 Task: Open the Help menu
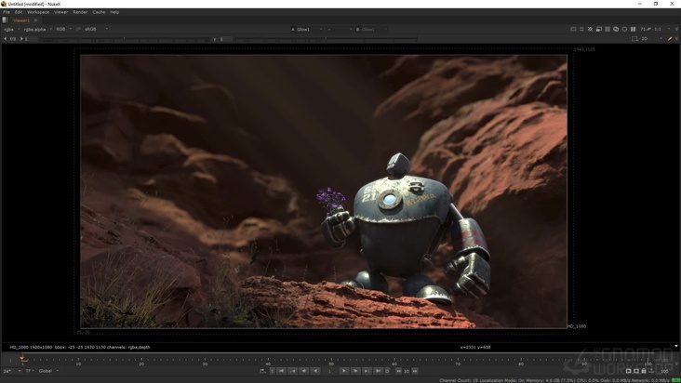[114, 12]
